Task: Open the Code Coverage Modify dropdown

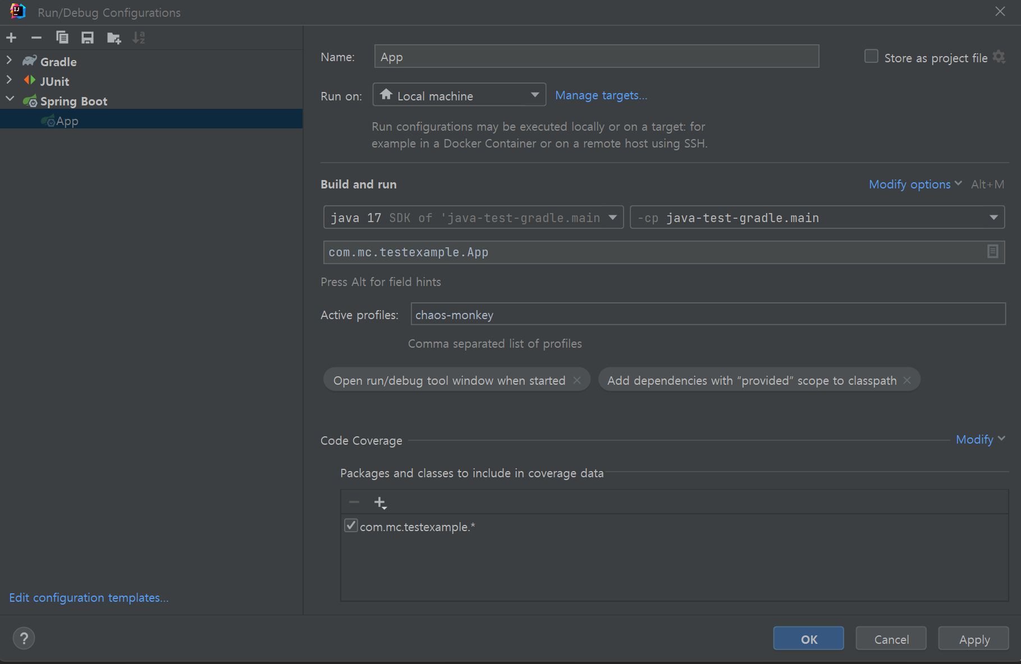Action: (x=980, y=440)
